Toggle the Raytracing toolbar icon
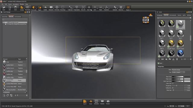193x108 pixels. (x=28, y=7)
